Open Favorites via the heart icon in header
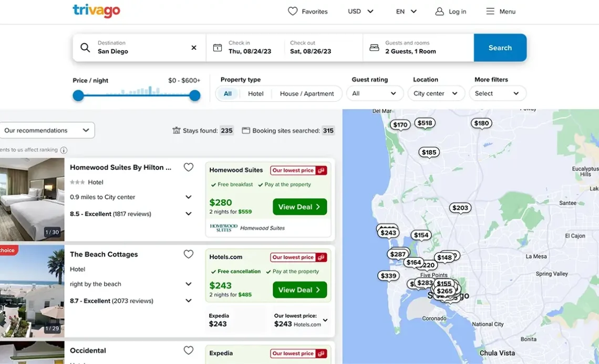Image resolution: width=599 pixels, height=364 pixels. (x=293, y=11)
